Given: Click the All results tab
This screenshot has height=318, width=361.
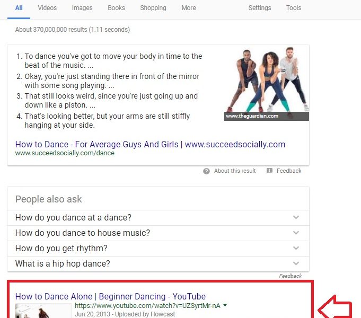Looking at the screenshot, I should click(x=19, y=8).
